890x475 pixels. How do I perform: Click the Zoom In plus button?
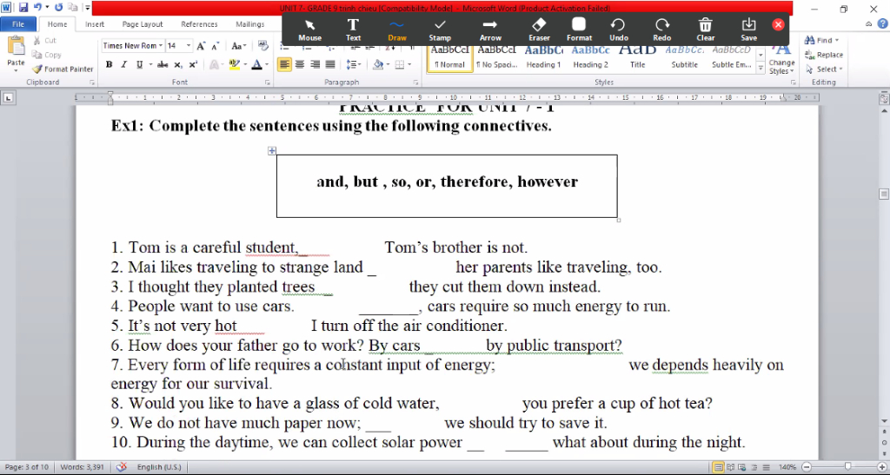882,467
